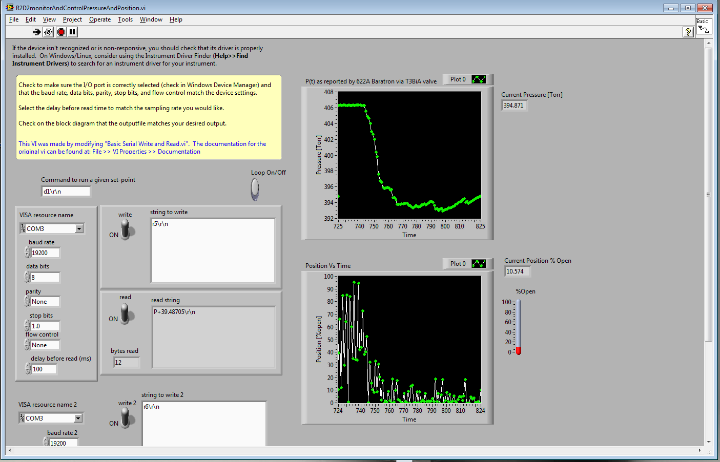720x462 pixels.
Task: Toggle the write 2 switch
Action: [126, 417]
